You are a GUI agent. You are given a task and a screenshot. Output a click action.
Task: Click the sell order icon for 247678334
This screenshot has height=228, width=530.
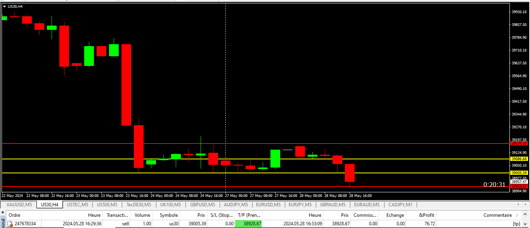point(10,224)
